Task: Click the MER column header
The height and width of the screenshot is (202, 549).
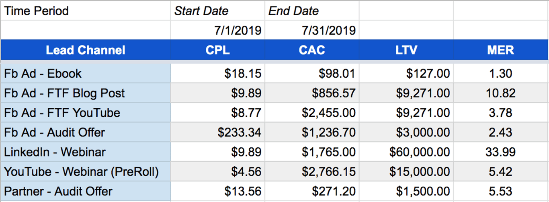Action: click(x=501, y=50)
